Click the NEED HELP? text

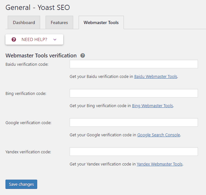[34, 39]
